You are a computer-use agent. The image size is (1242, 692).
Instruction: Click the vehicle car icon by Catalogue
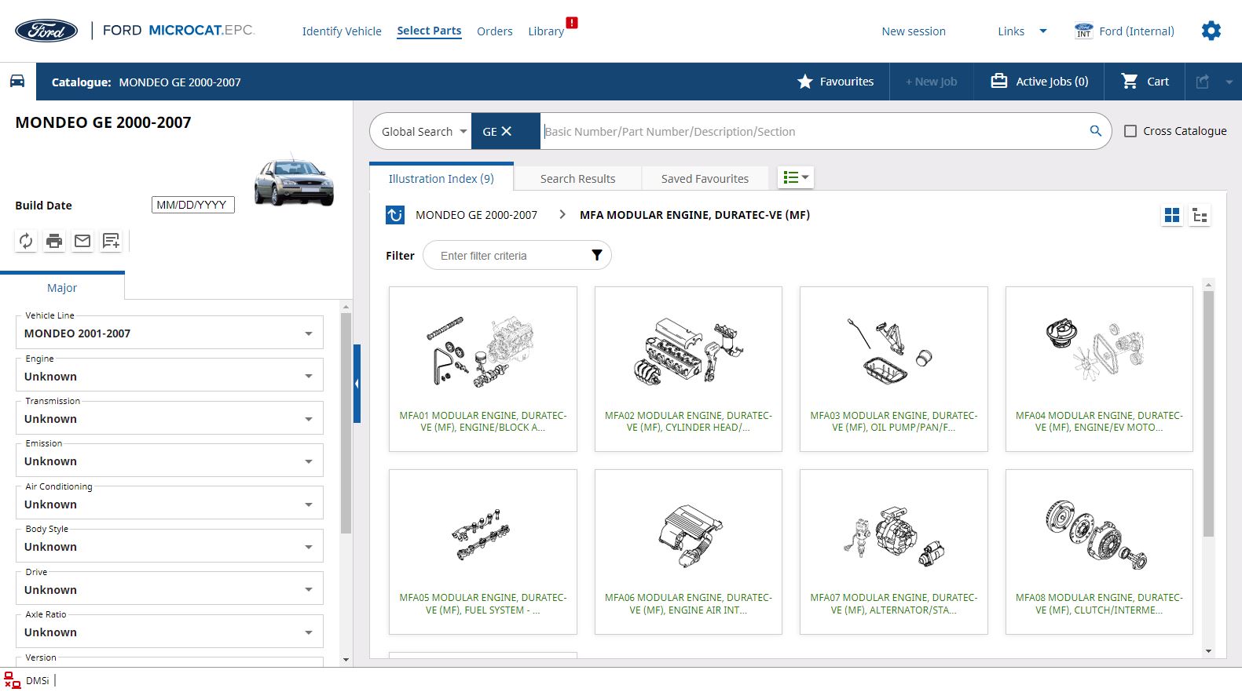[x=17, y=82]
